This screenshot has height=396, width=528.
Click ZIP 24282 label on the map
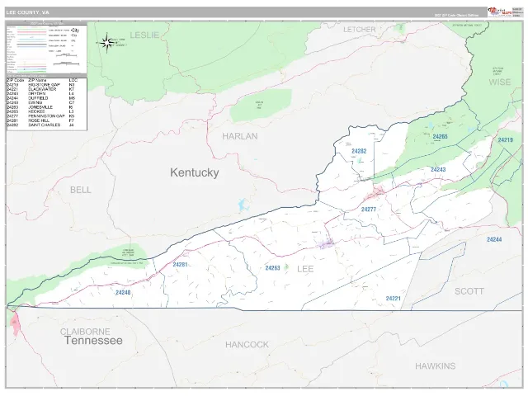(x=359, y=151)
